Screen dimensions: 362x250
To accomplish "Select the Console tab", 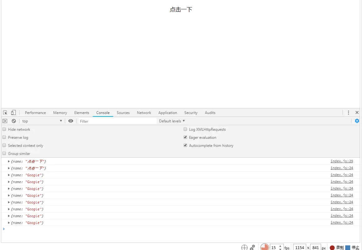I will pos(103,112).
